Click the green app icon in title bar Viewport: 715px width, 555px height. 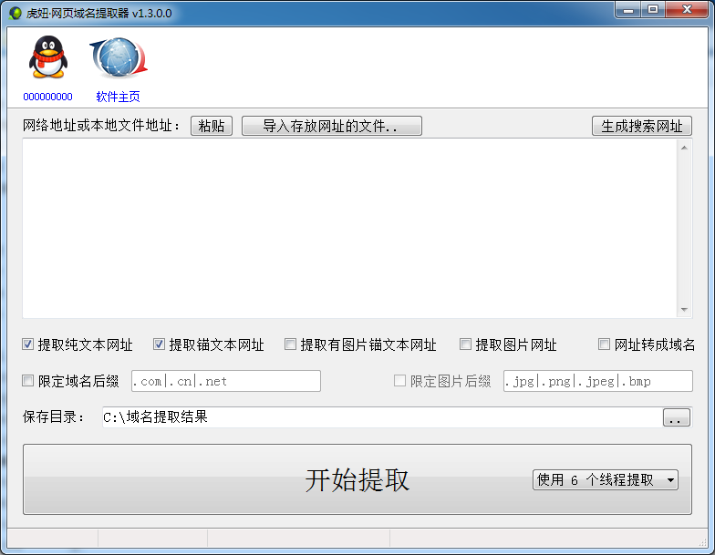[15, 13]
